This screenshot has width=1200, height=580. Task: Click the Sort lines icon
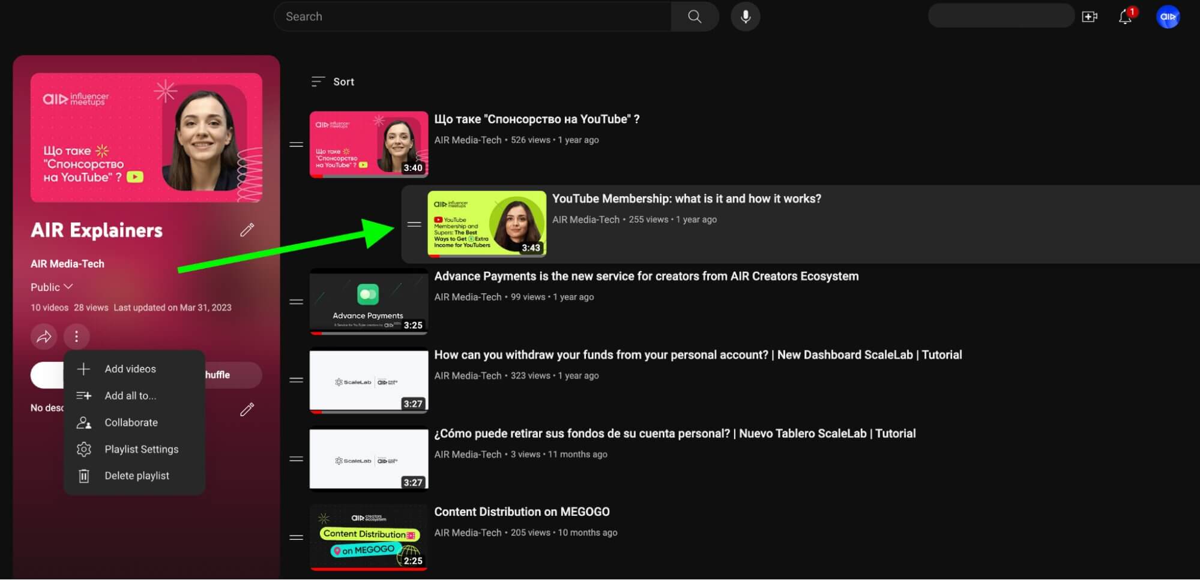318,82
